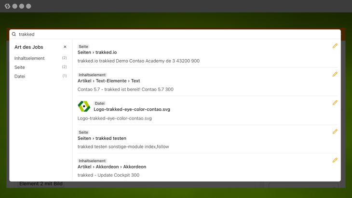Viewport: 352px width, 198px height.
Task: Click the search magnifier icon
Action: coord(14,34)
